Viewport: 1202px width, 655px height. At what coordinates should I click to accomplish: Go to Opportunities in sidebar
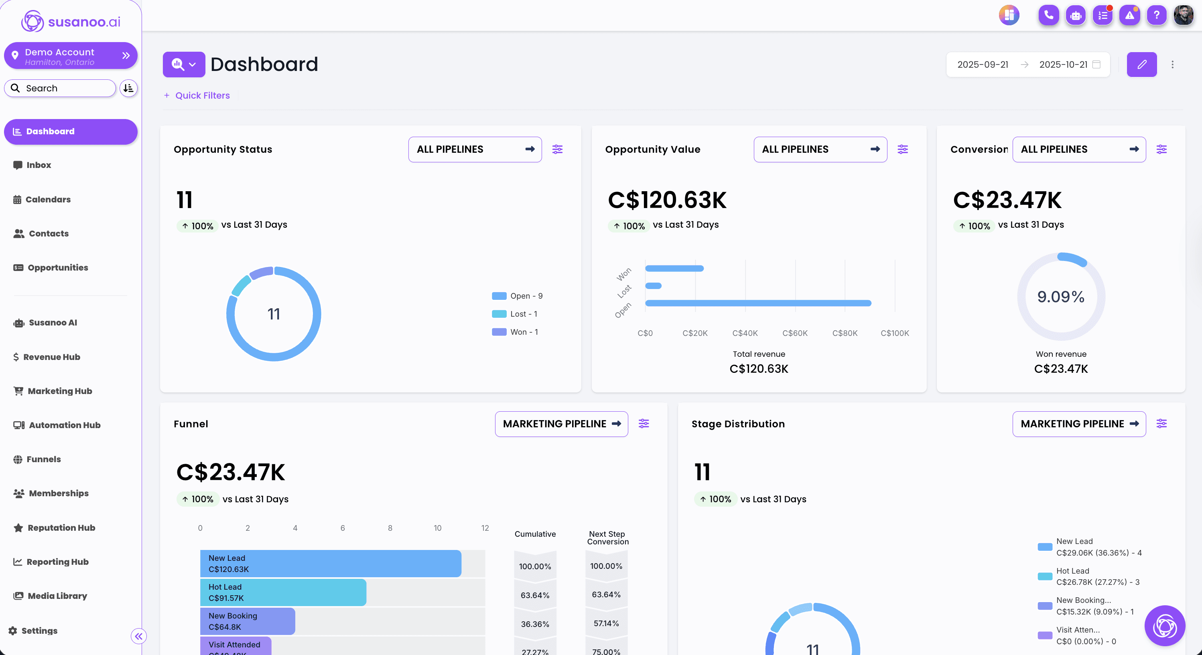pyautogui.click(x=57, y=268)
